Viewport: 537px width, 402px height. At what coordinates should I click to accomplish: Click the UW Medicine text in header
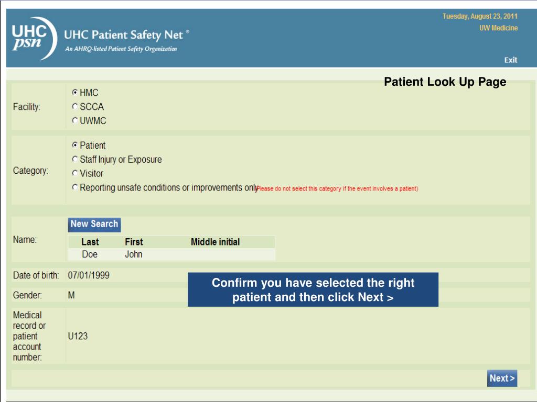click(498, 28)
